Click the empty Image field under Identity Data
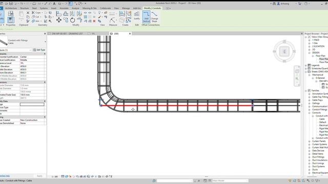 point(32,104)
